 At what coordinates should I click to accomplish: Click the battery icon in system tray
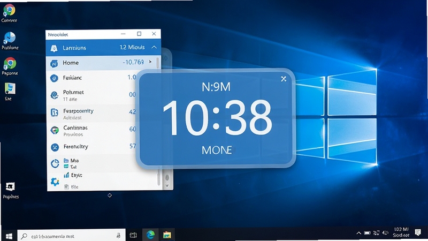[x=368, y=233]
